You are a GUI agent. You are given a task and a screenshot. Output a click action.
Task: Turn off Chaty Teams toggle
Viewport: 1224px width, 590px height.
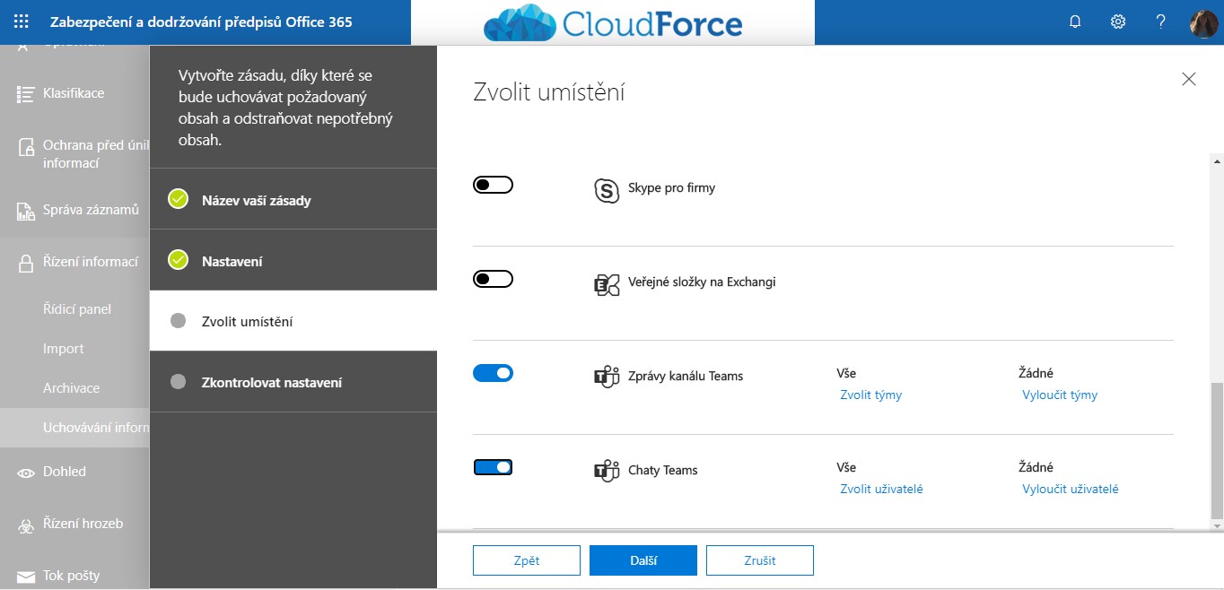[493, 466]
